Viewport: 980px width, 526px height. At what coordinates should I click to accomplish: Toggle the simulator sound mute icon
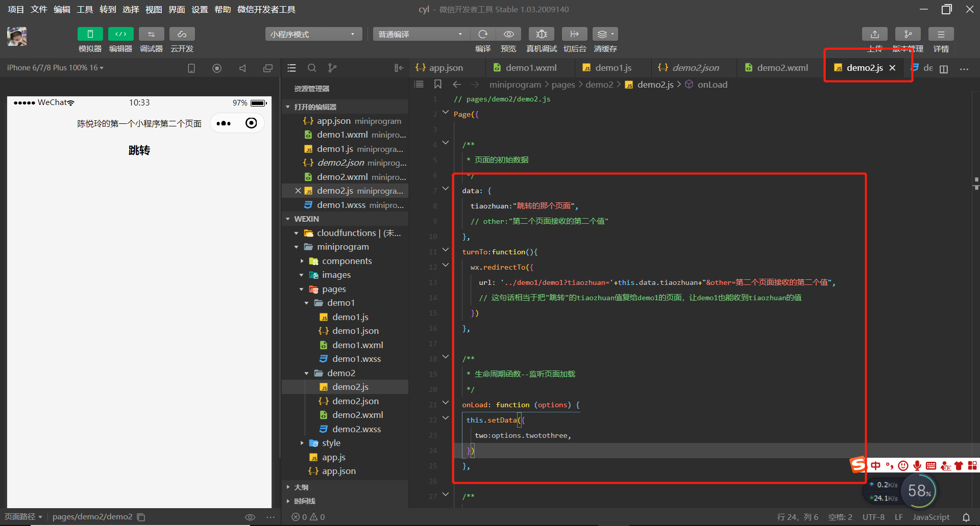click(x=242, y=68)
